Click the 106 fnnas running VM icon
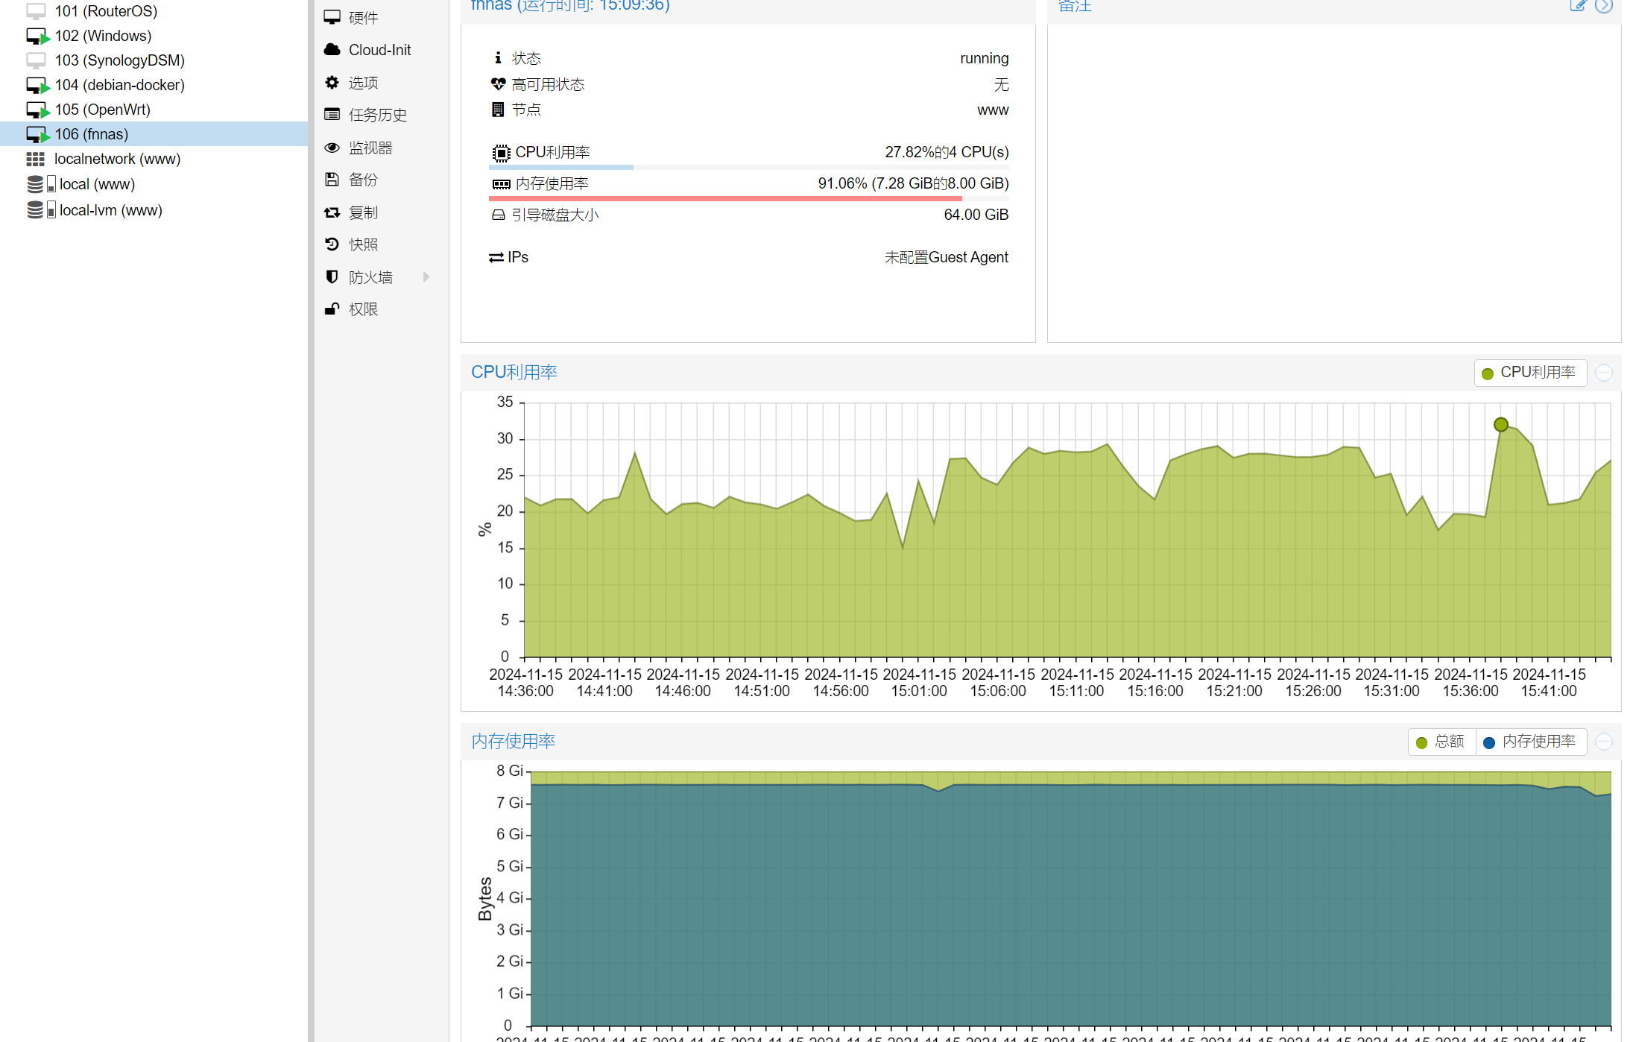1633x1042 pixels. (x=37, y=134)
